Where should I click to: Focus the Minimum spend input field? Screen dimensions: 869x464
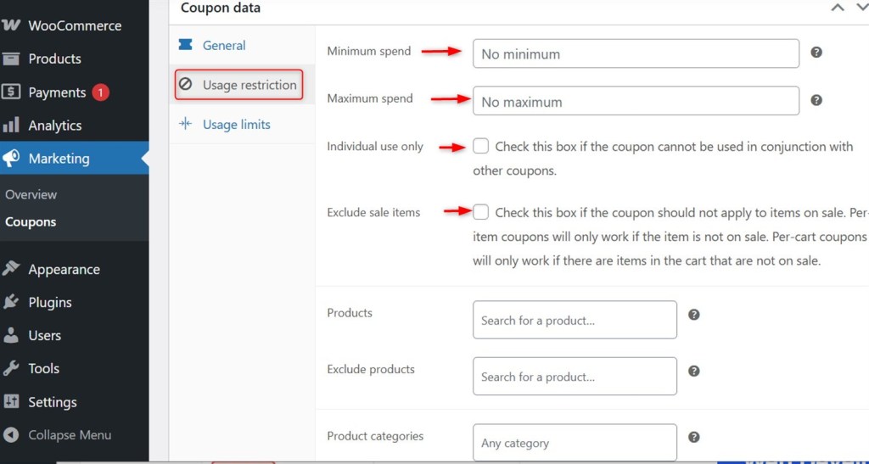[x=636, y=53]
